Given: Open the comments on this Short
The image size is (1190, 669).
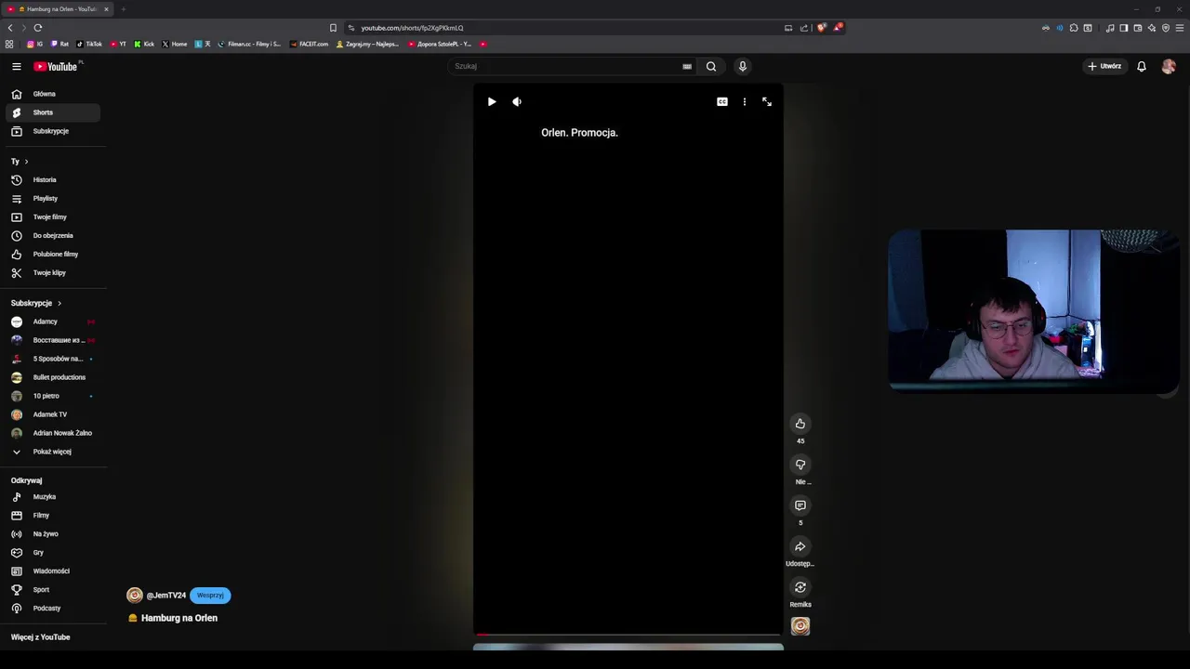Looking at the screenshot, I should click(x=800, y=505).
